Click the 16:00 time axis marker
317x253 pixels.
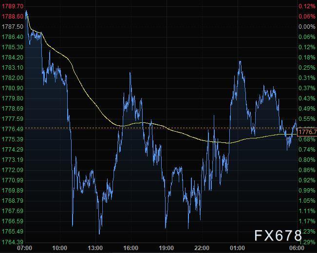pos(131,248)
